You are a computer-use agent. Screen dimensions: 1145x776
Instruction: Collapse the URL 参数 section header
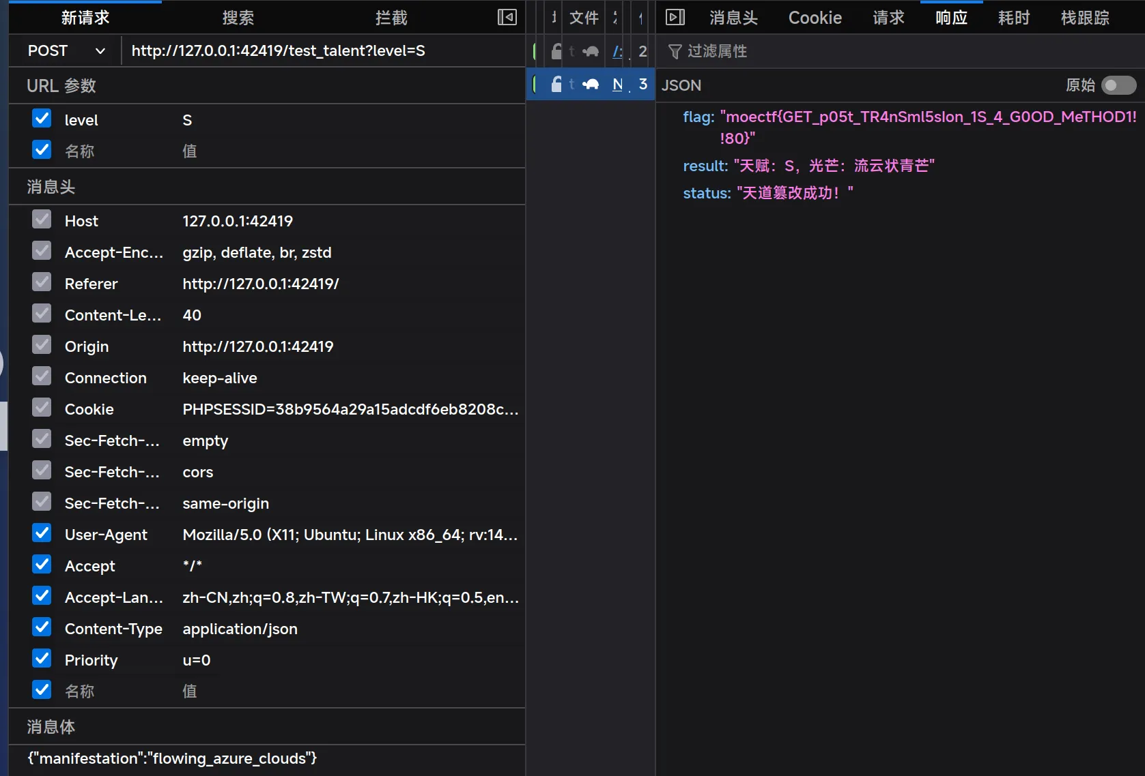pyautogui.click(x=61, y=86)
